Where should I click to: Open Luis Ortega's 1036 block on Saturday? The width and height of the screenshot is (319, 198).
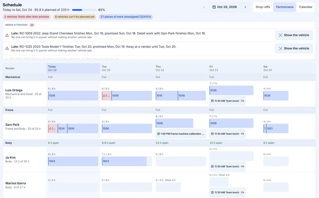pyautogui.click(x=276, y=96)
